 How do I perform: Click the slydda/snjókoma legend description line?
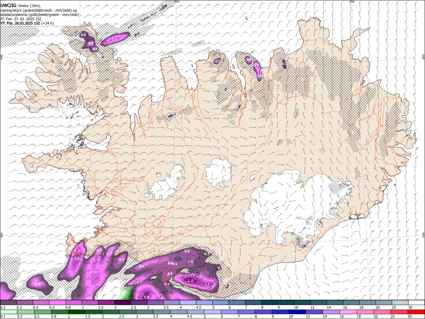click(40, 15)
